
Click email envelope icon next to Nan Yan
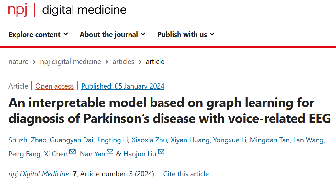110,152
